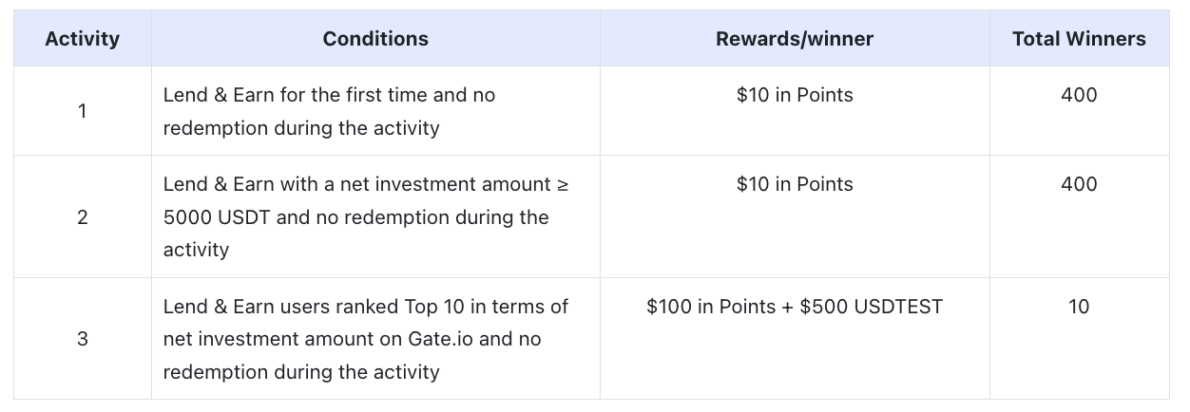The image size is (1190, 412).
Task: Click '$10 in Points' for Activity 1
Action: (795, 95)
